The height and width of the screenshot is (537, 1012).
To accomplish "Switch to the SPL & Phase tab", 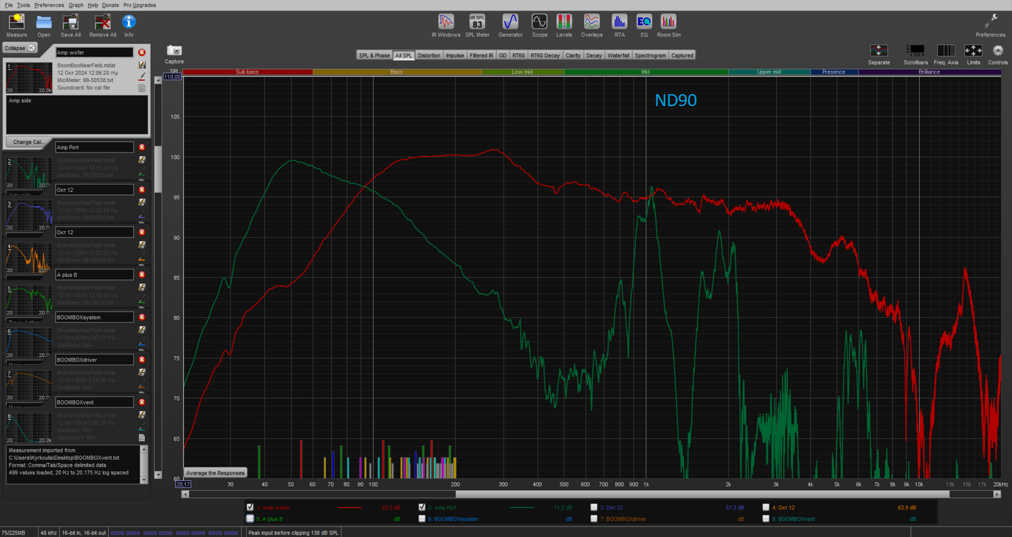I will [374, 56].
